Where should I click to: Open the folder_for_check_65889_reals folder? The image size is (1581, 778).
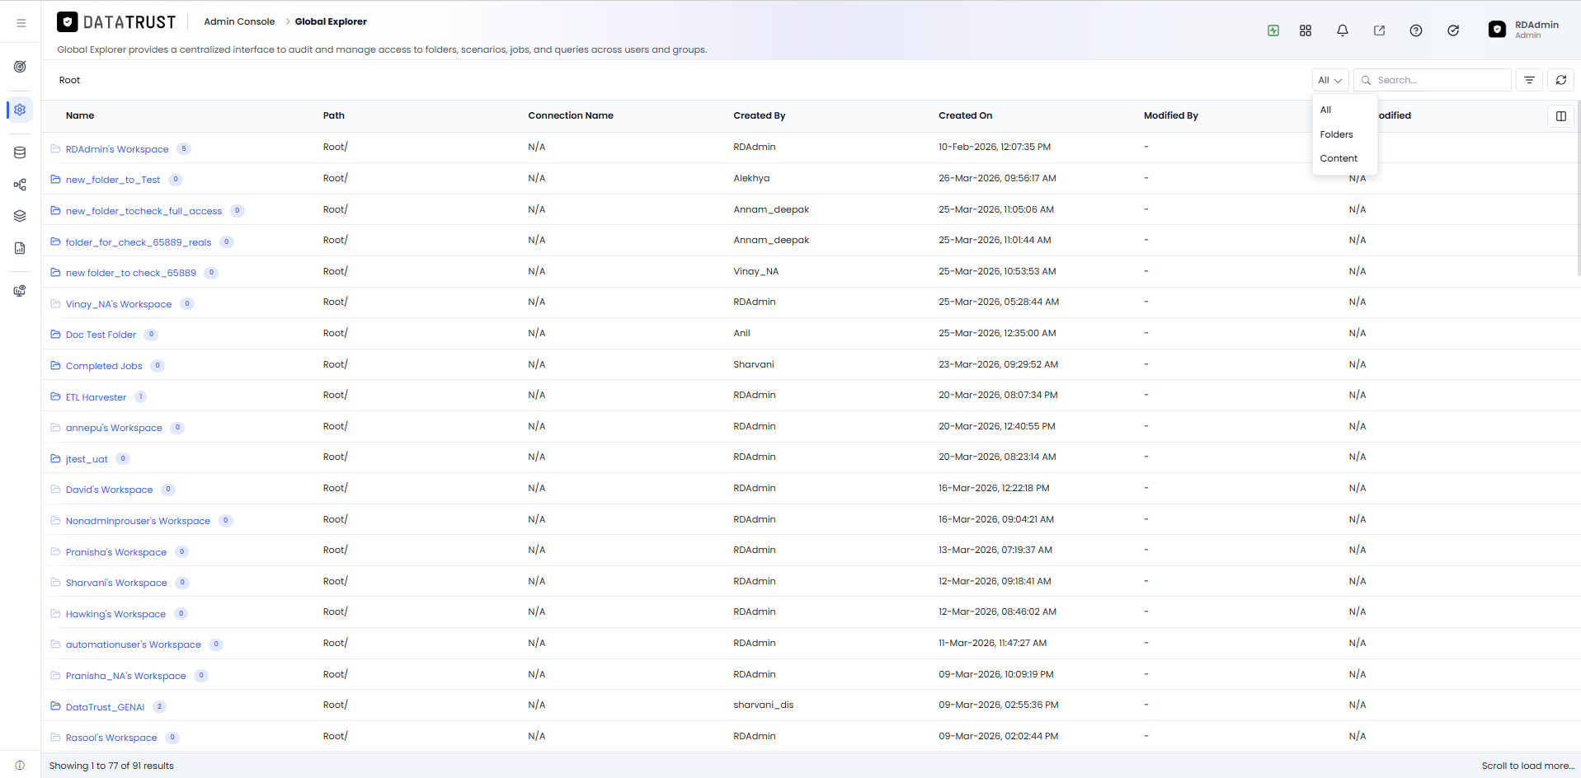pyautogui.click(x=139, y=242)
